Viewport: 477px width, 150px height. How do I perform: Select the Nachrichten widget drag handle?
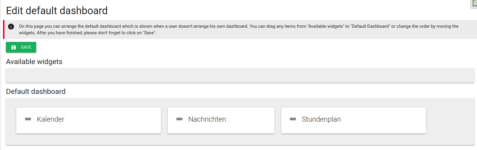179,119
